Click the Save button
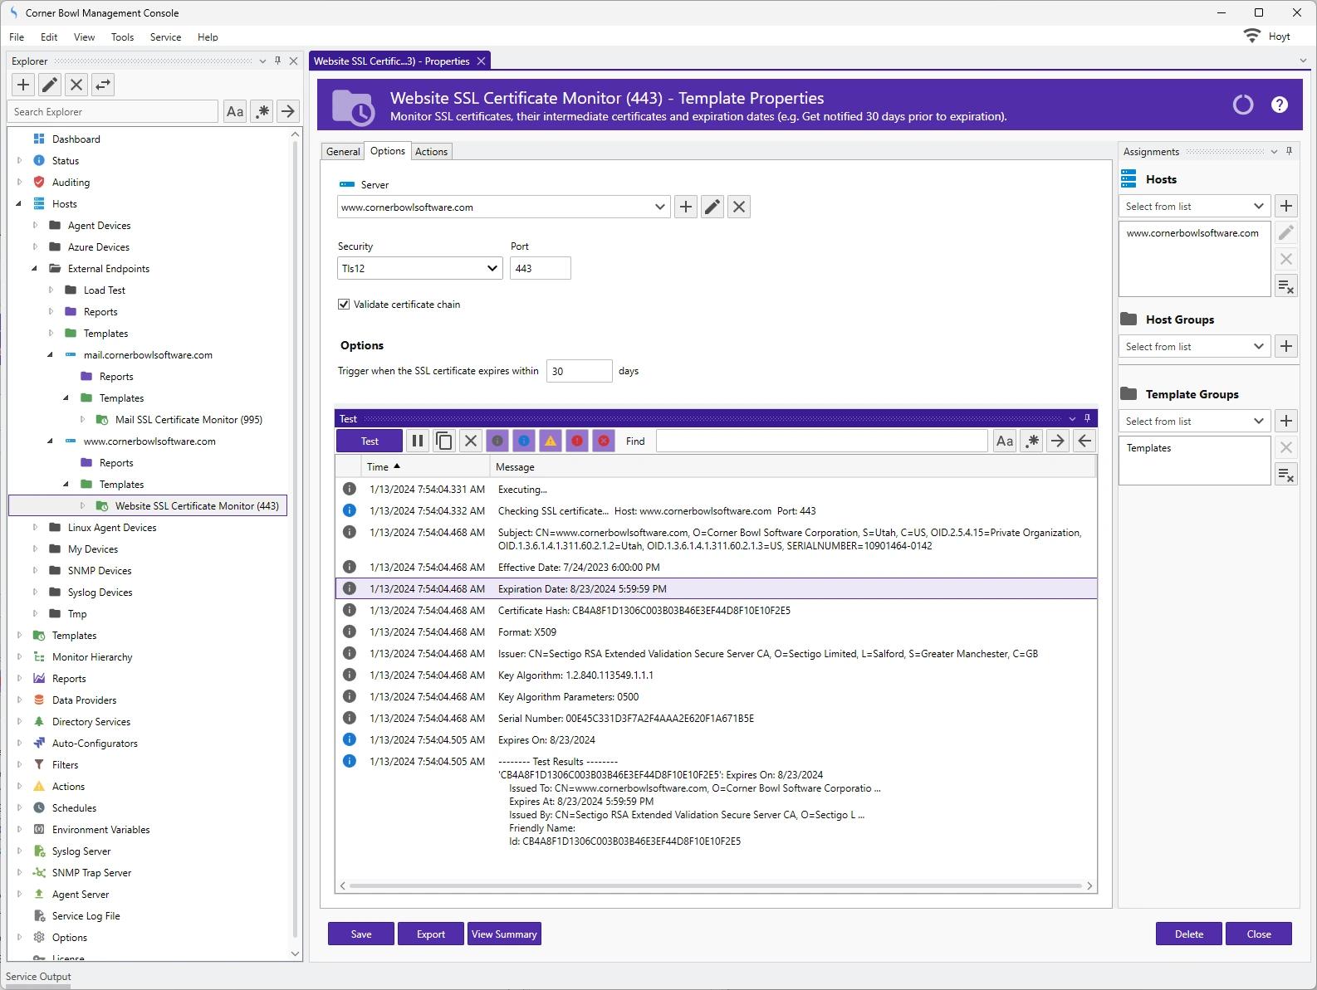The height and width of the screenshot is (990, 1317). point(361,934)
